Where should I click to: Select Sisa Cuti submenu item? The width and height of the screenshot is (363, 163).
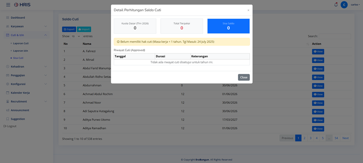(18, 58)
